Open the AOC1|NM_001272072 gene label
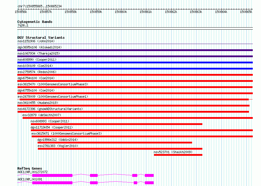261x186 pixels. (x=33, y=172)
